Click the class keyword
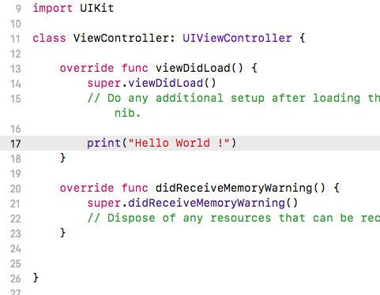This screenshot has width=380, height=295. (x=49, y=38)
